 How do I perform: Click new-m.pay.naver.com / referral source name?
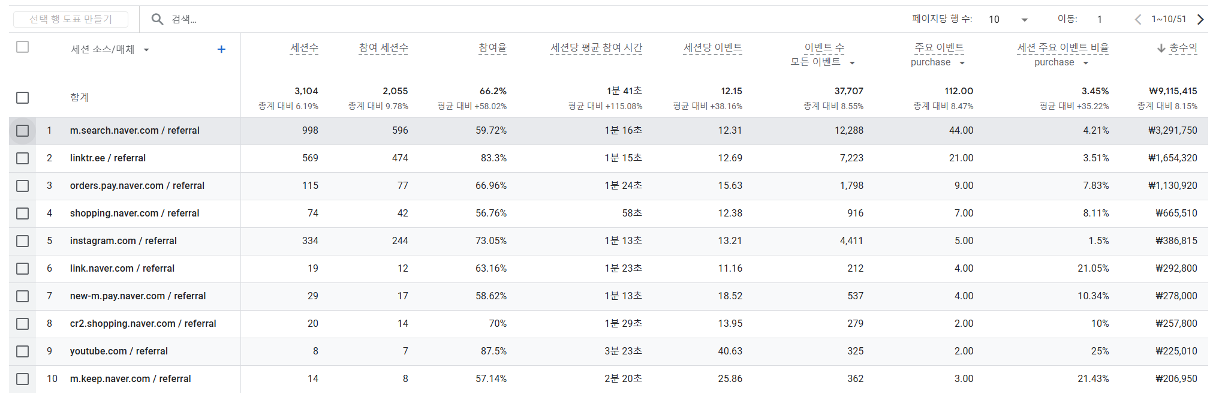pos(138,296)
